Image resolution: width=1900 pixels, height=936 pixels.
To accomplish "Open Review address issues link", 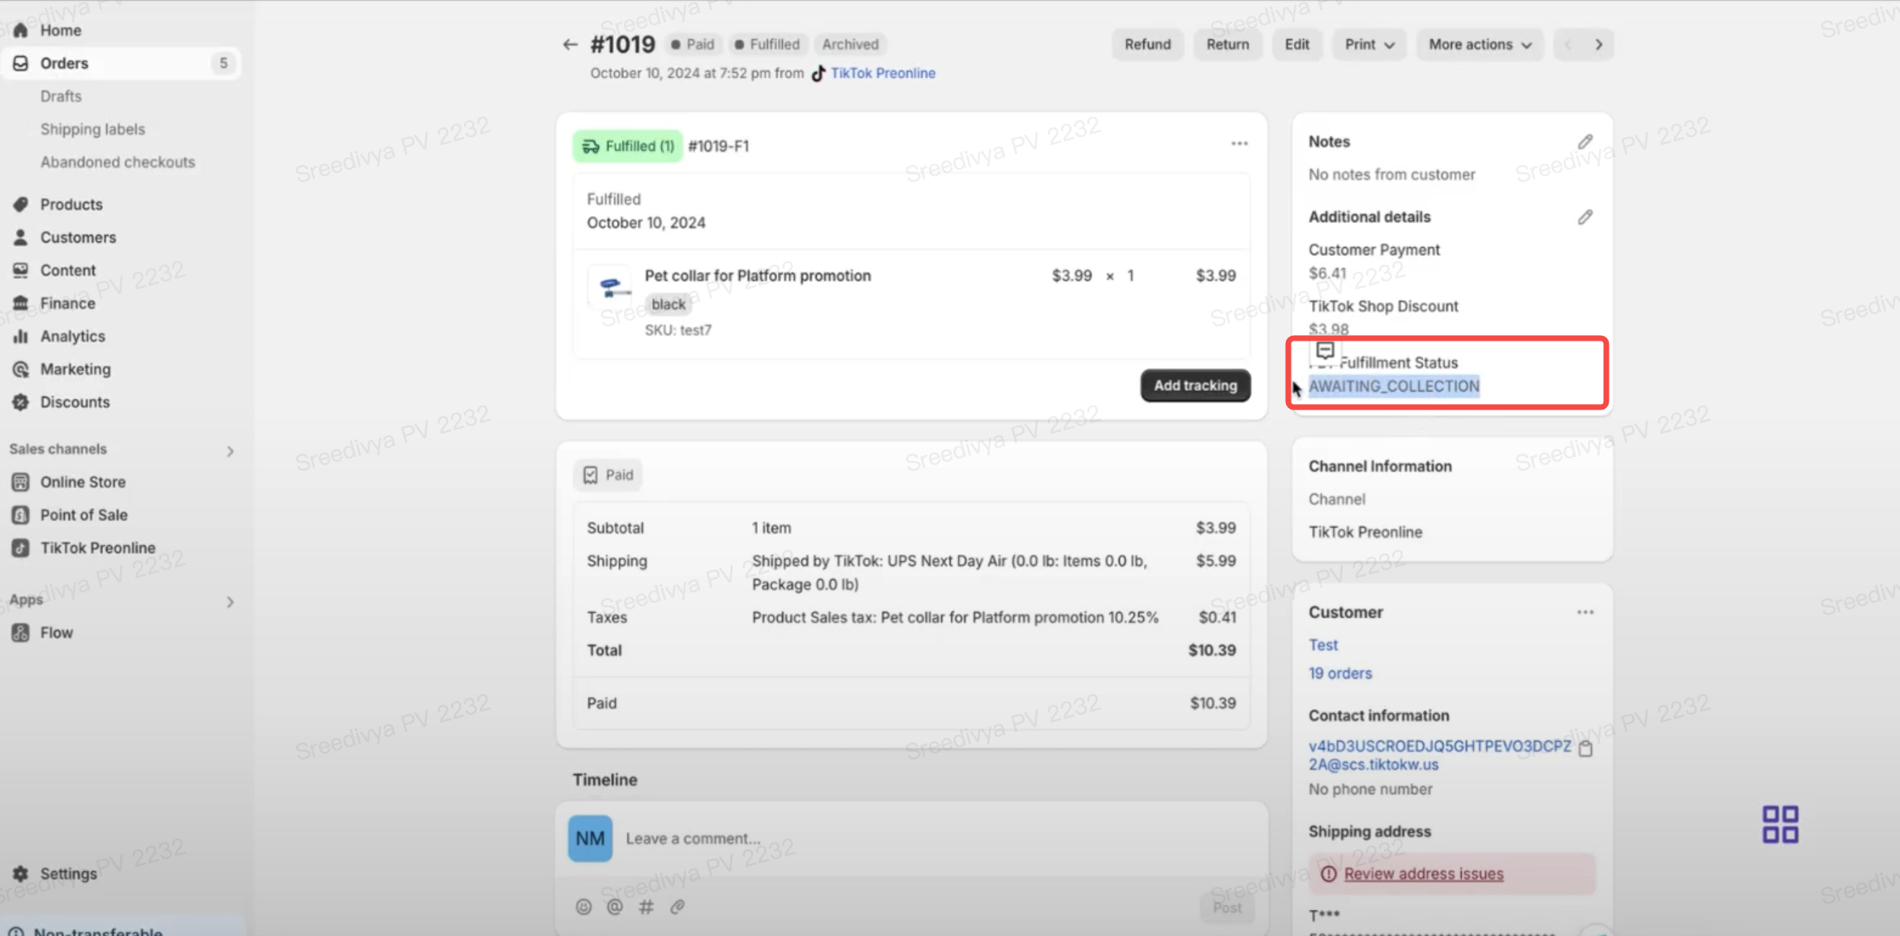I will click(x=1423, y=874).
